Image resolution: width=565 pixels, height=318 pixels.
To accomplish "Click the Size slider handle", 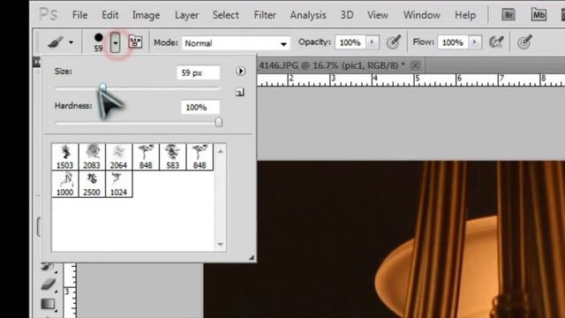I will pos(102,87).
